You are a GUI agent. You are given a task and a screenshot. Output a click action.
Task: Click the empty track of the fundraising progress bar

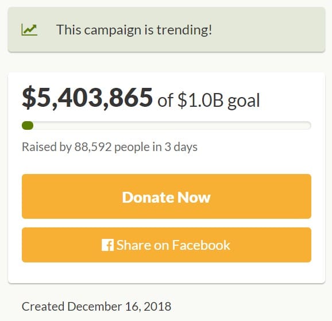tap(172, 126)
